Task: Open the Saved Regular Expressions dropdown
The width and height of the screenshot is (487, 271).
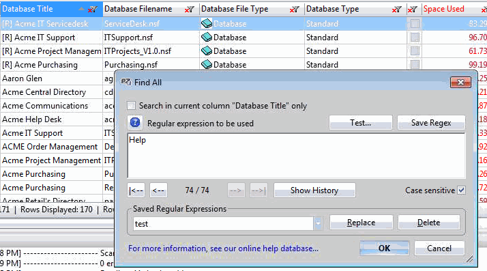Action: tap(318, 223)
